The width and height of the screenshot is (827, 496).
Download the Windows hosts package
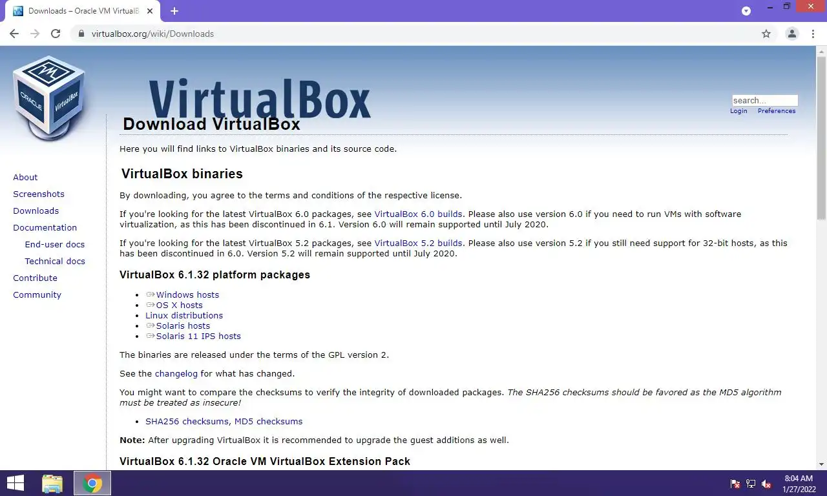pos(187,294)
